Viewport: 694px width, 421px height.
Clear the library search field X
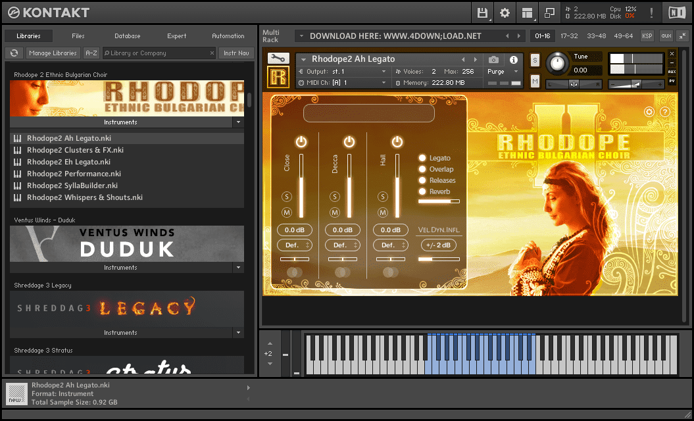coord(212,53)
